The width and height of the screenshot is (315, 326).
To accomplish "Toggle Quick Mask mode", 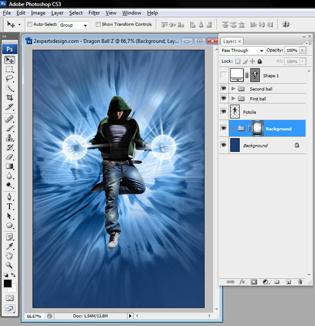I will pyautogui.click(x=9, y=298).
